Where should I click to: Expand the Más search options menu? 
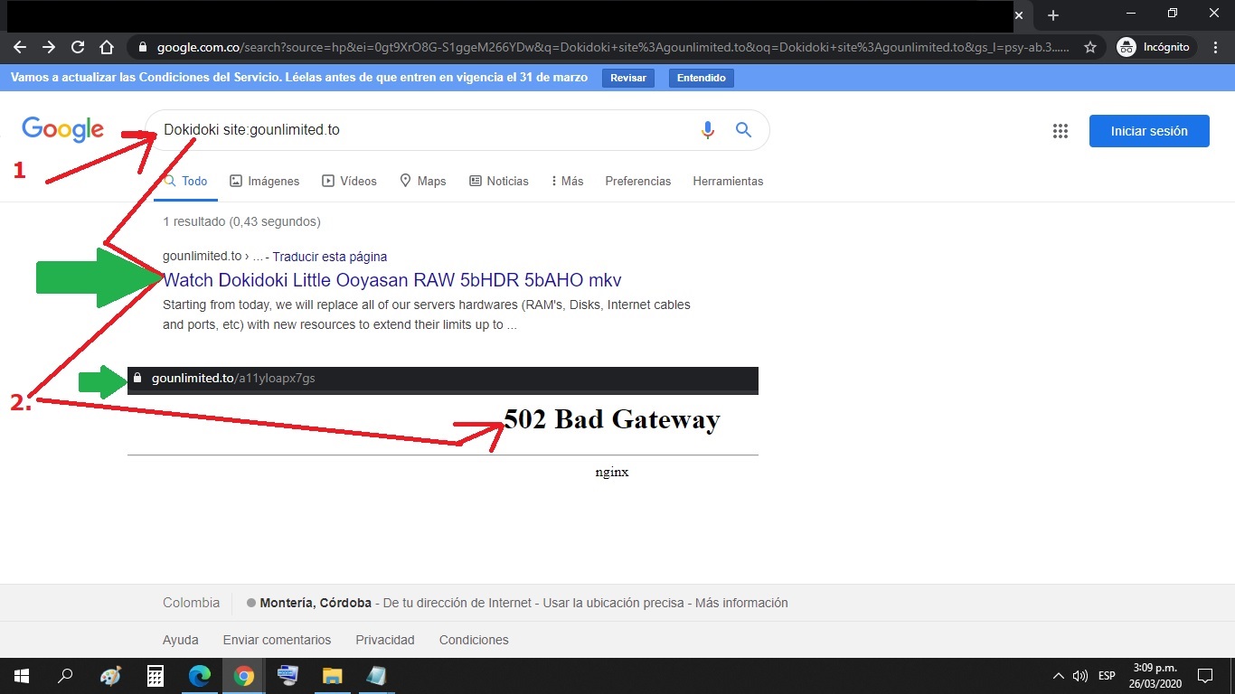567,181
